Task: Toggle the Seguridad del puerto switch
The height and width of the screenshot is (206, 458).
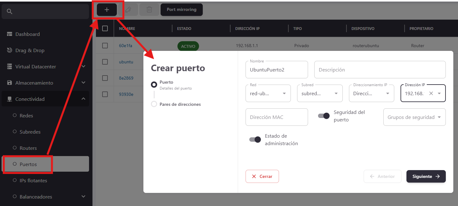Action: tap(324, 116)
